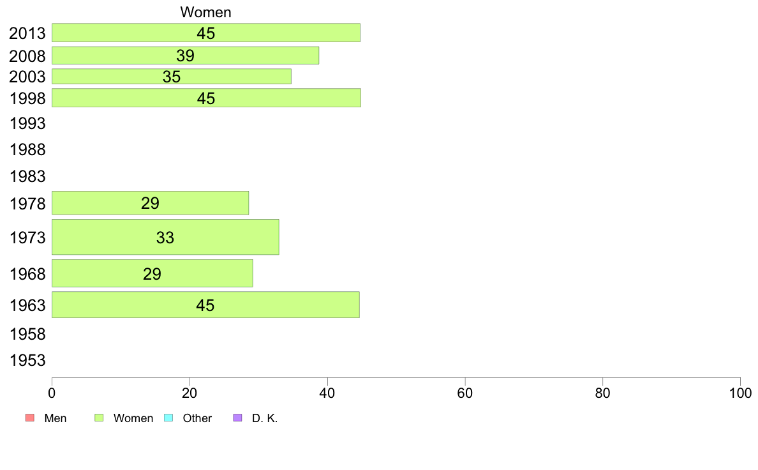Image resolution: width=758 pixels, height=470 pixels.
Task: Click the 1953 year label
Action: (27, 361)
